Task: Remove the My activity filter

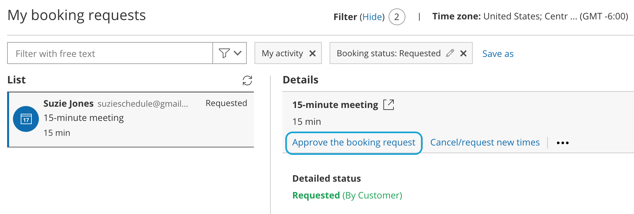Action: pos(312,53)
